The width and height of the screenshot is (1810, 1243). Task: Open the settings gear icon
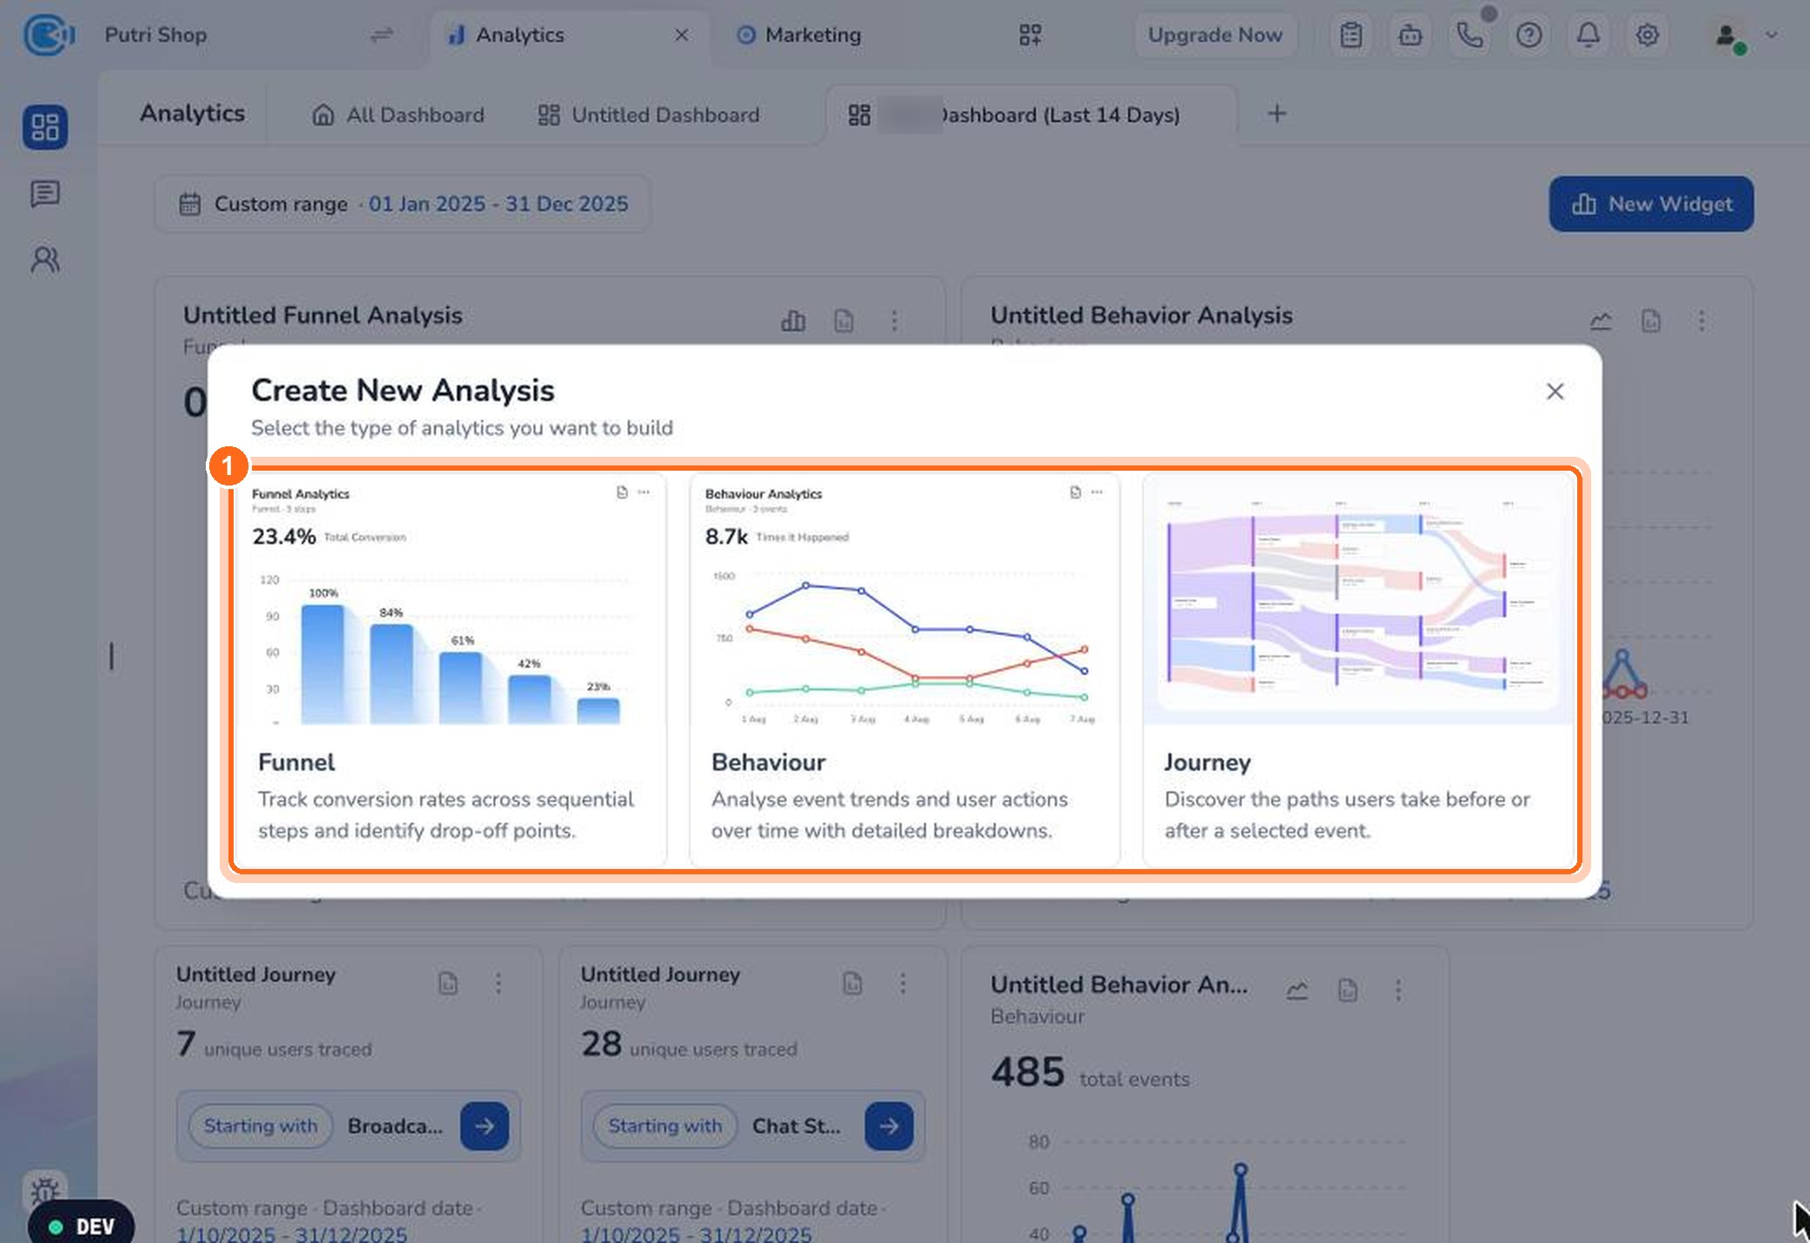pyautogui.click(x=1647, y=35)
